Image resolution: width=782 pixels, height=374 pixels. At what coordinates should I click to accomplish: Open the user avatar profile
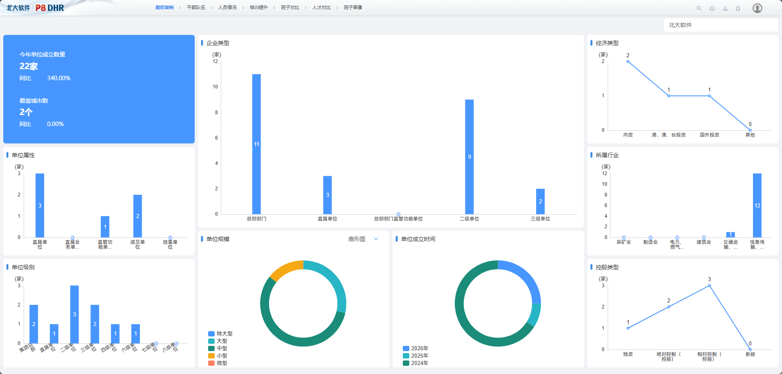click(x=757, y=8)
